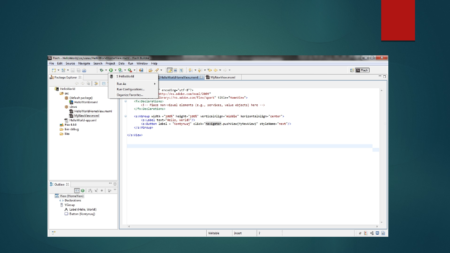
Task: Click the editor horizontal scrollbar
Action: [250, 226]
